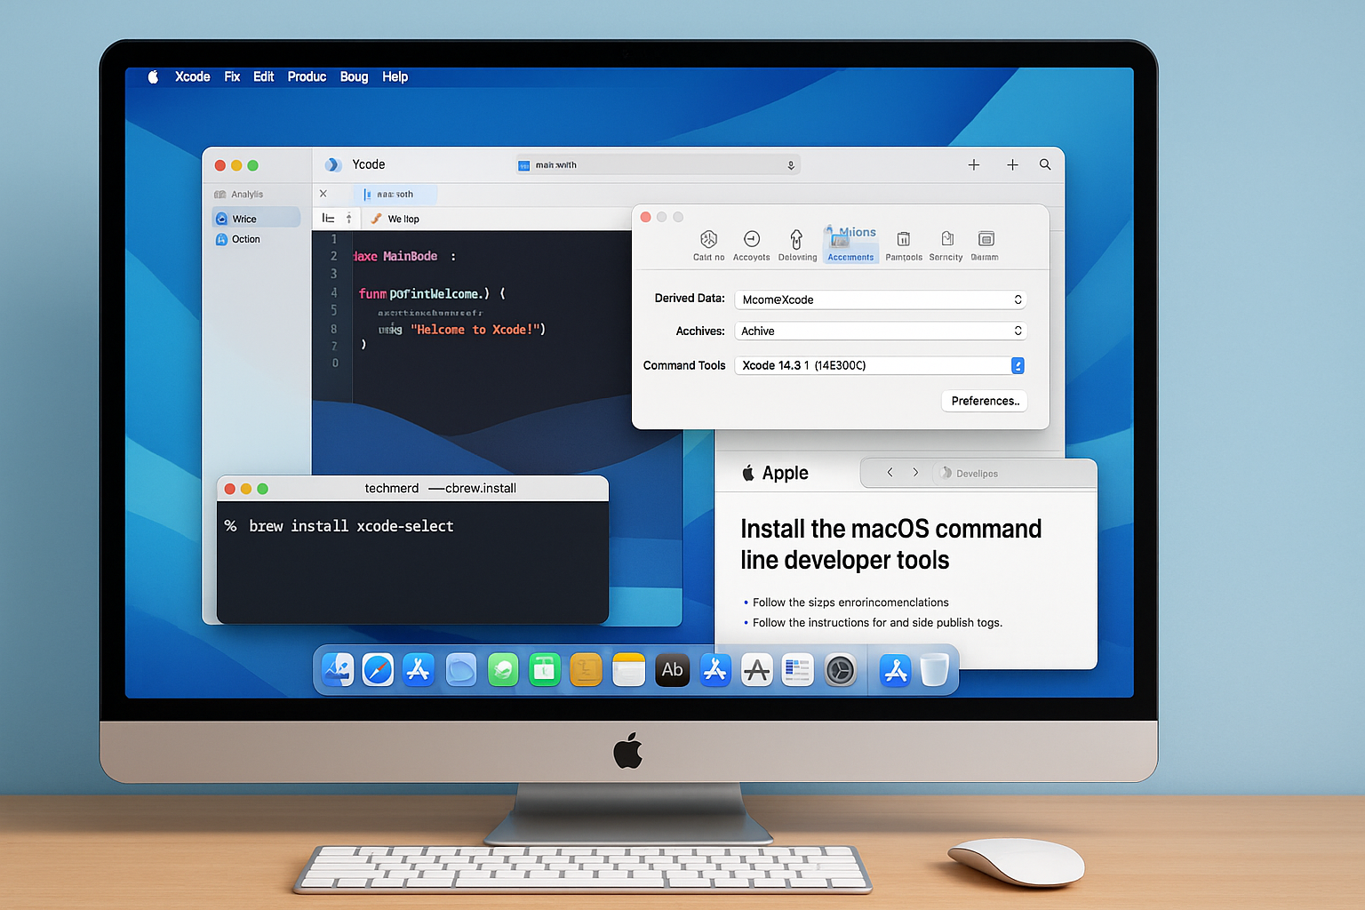1365x910 pixels.
Task: Open the Help menu in the menu bar
Action: point(395,76)
